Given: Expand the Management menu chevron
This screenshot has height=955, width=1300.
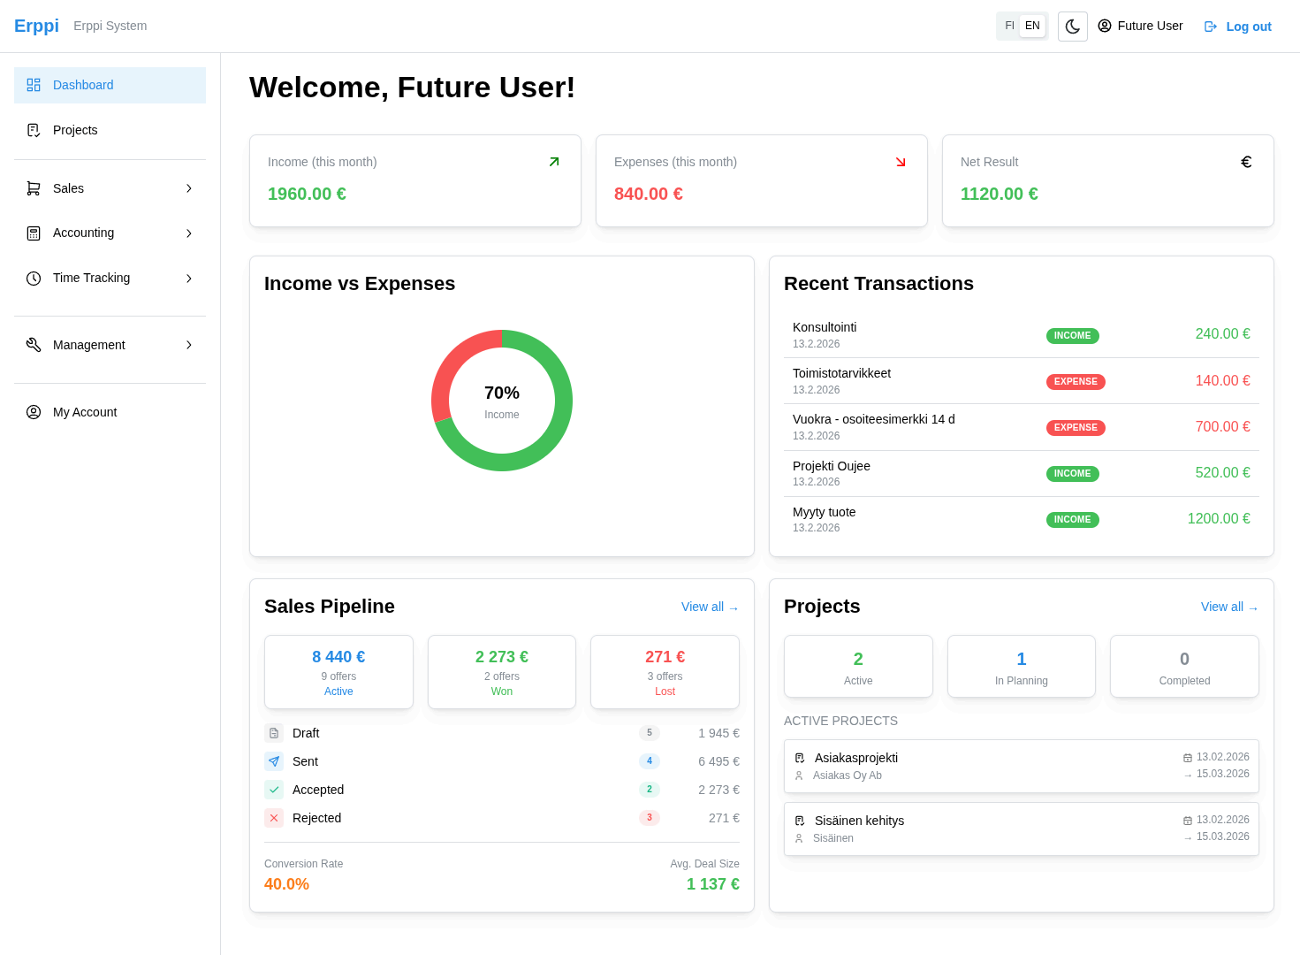Looking at the screenshot, I should click(189, 345).
